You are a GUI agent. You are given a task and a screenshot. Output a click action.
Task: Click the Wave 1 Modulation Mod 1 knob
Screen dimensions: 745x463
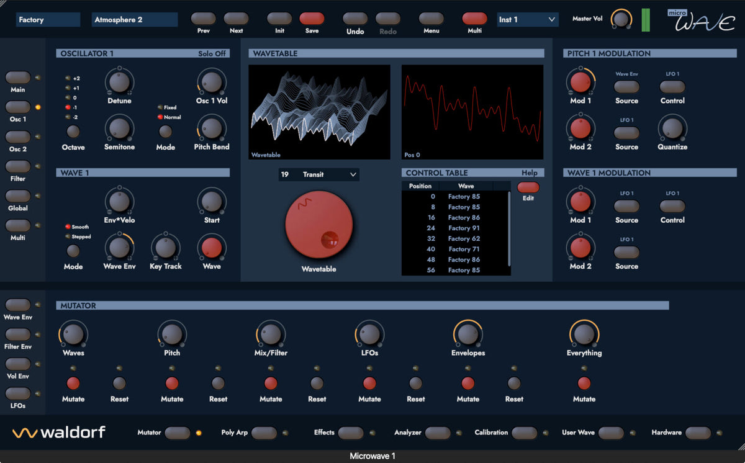tap(580, 201)
